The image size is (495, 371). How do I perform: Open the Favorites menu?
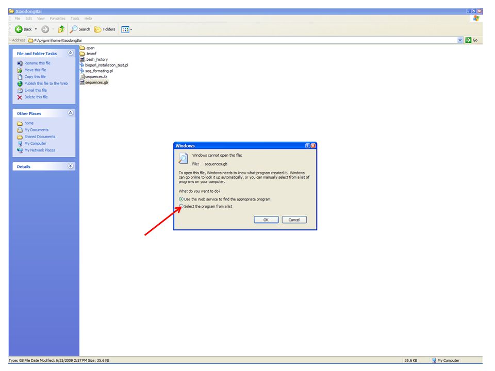57,19
